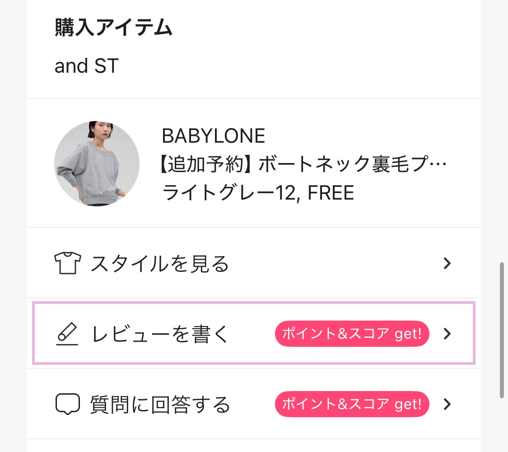
Task: Open the 【追加予約】ボートネック裏毛 product title
Action: (x=303, y=165)
